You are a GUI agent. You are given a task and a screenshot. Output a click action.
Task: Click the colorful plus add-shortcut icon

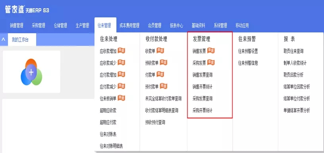(x=31, y=72)
